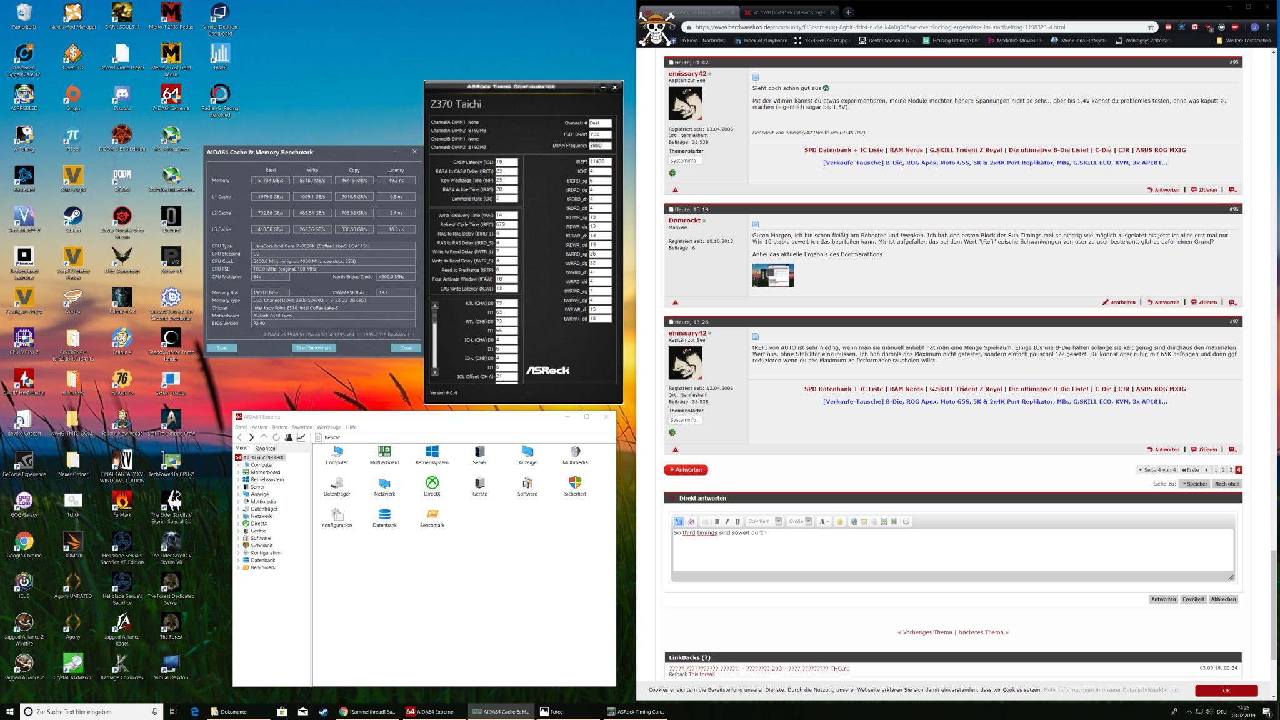Screen dimensions: 1280x720
Task: Click Erweitert button below reply box
Action: click(x=1192, y=599)
